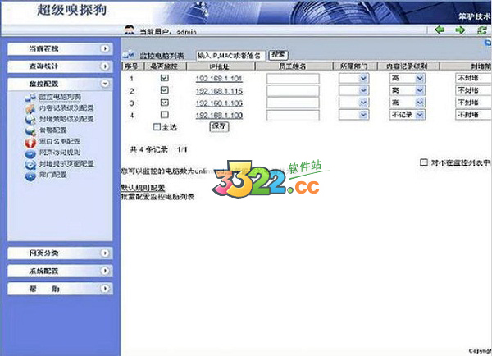This screenshot has width=492, height=356.
Task: Uncheck monitoring for 192.168.1.101
Action: pos(165,79)
